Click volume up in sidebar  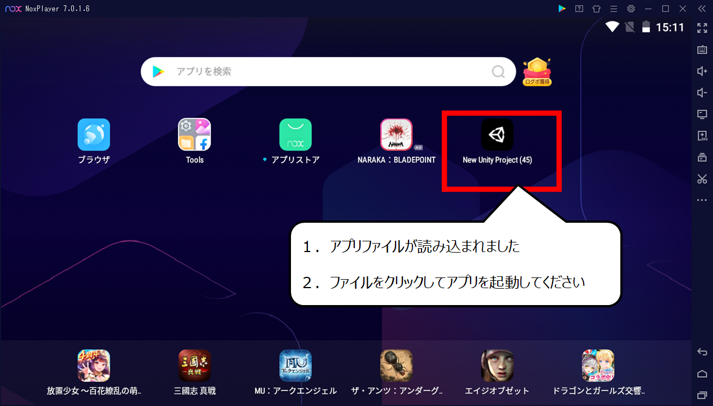[702, 71]
